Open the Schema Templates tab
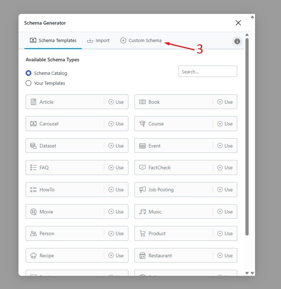Image resolution: width=281 pixels, height=289 pixels. [x=53, y=41]
